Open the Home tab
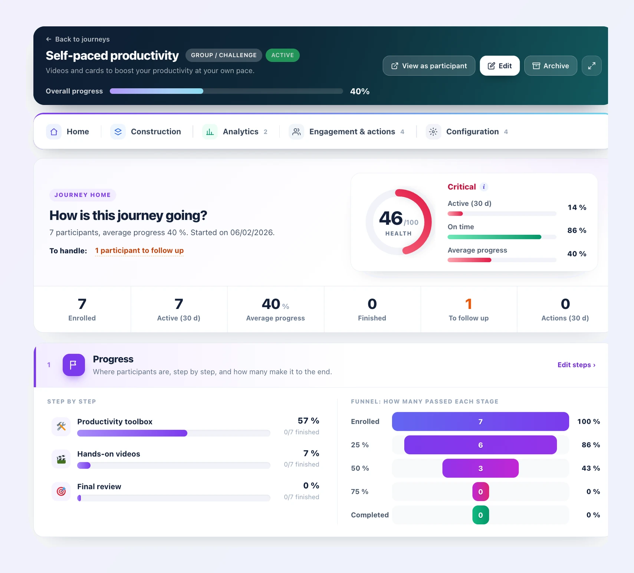Viewport: 634px width, 573px height. coord(68,132)
